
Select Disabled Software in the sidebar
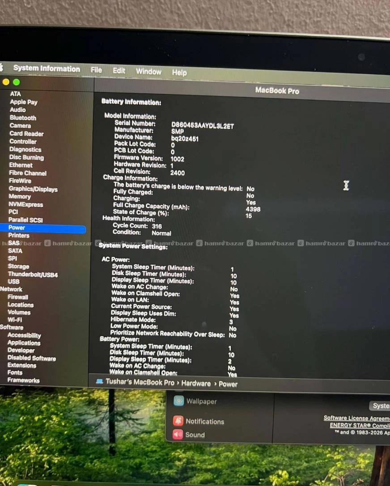point(32,358)
